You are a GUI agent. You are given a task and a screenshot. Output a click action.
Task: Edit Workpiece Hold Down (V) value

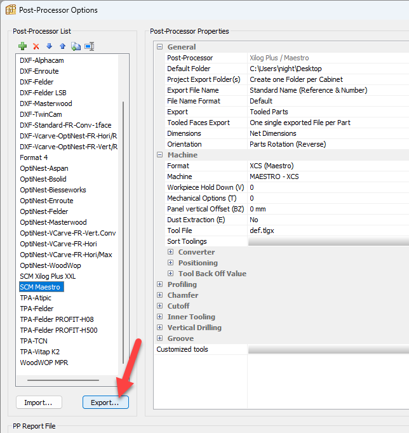tap(328, 187)
